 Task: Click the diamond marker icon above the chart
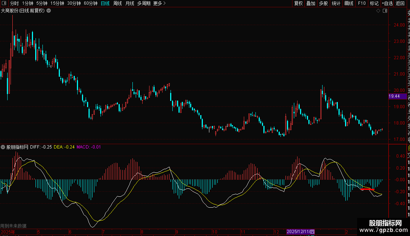(378, 11)
